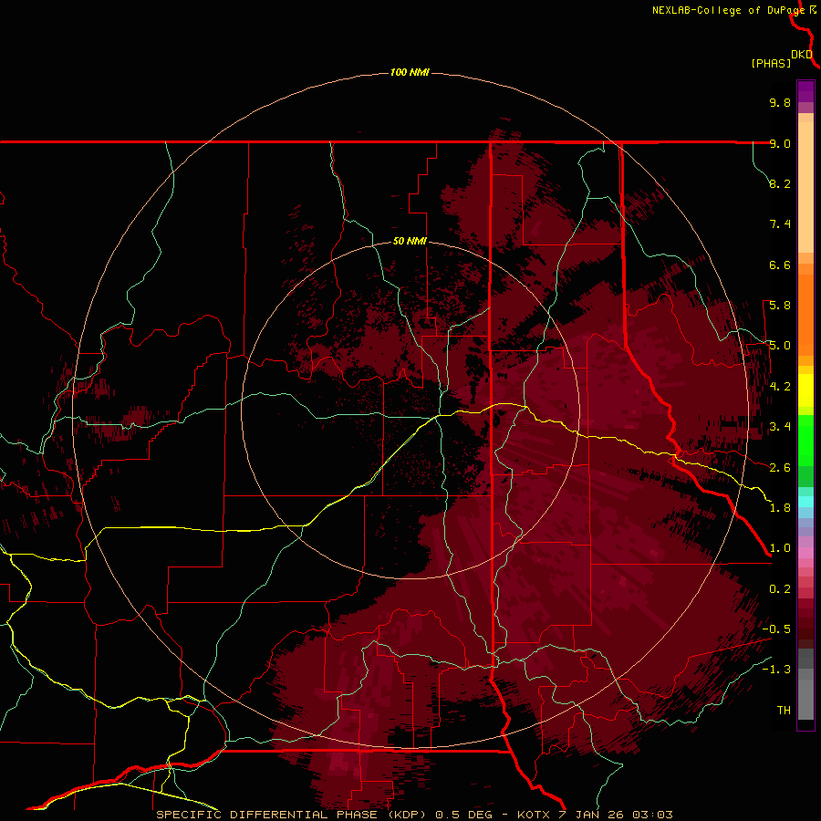Click the 5.8 scale label
Image resolution: width=821 pixels, height=821 pixels.
(780, 306)
